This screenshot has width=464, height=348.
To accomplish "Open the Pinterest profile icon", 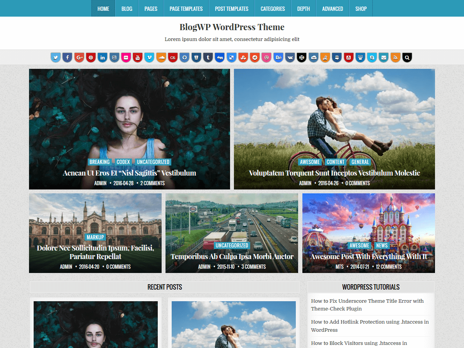I will pos(91,58).
